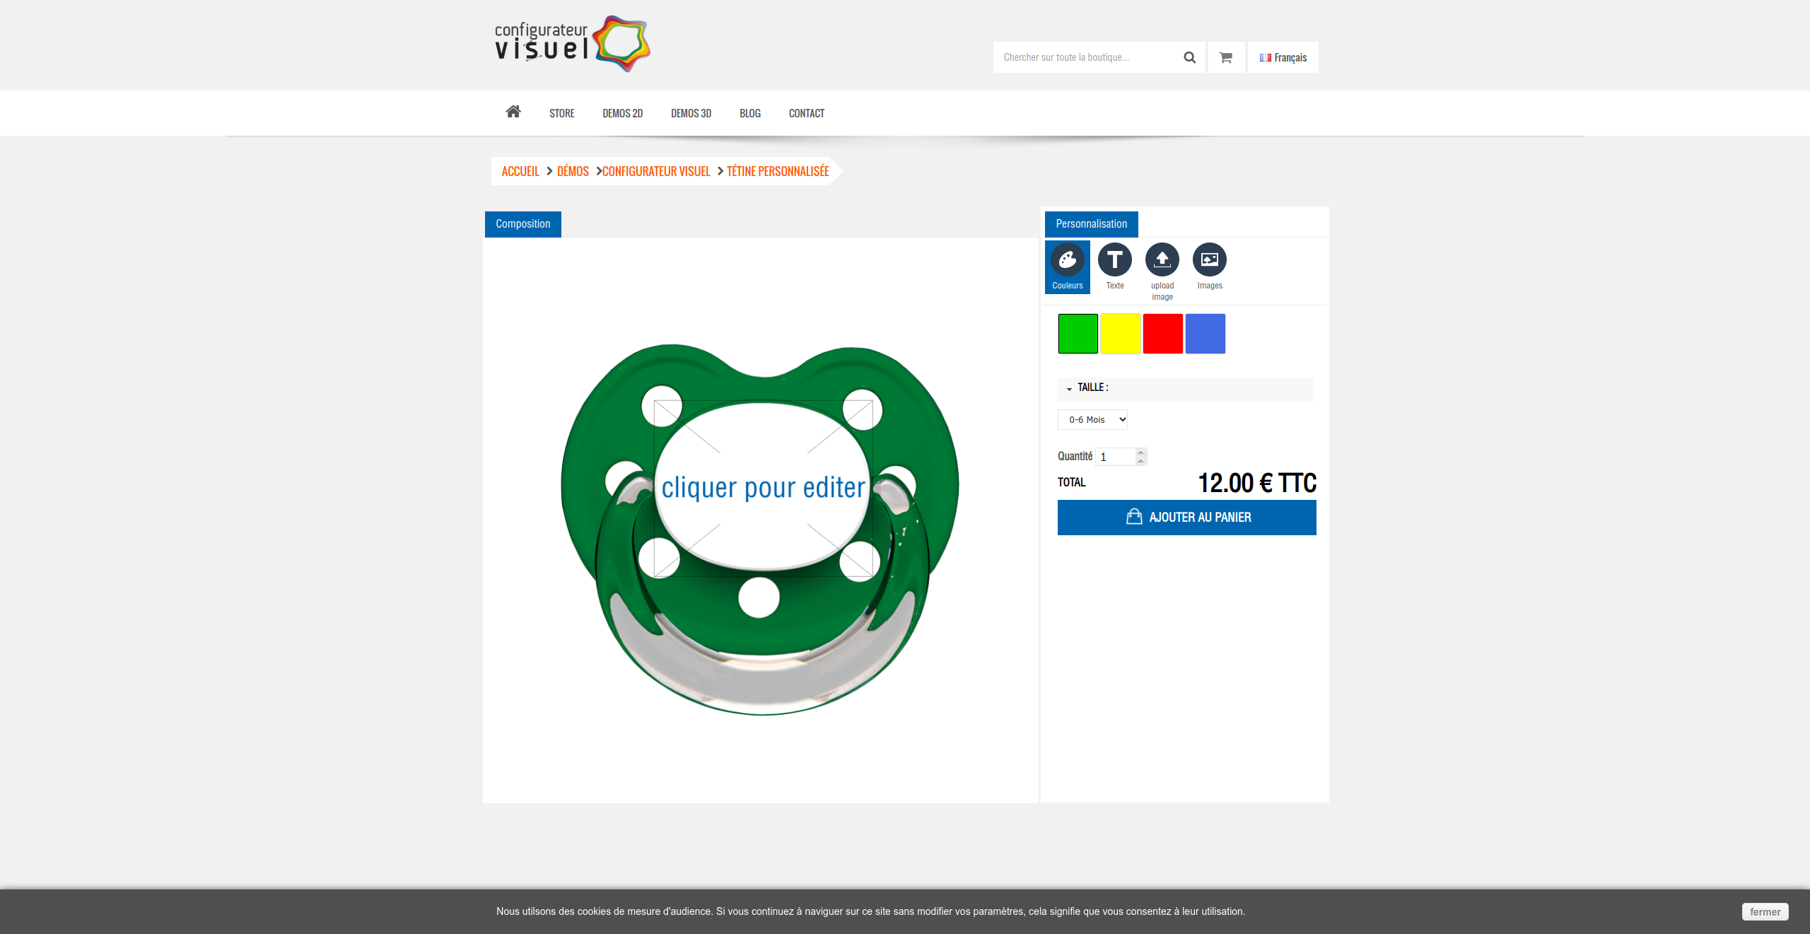Open the DEMOS 3D menu
This screenshot has width=1810, height=934.
(691, 113)
